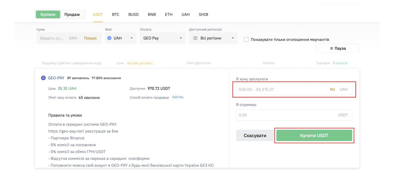Click the Ліміт/Доступно column header
This screenshot has width=403, height=178.
pos(199,63)
